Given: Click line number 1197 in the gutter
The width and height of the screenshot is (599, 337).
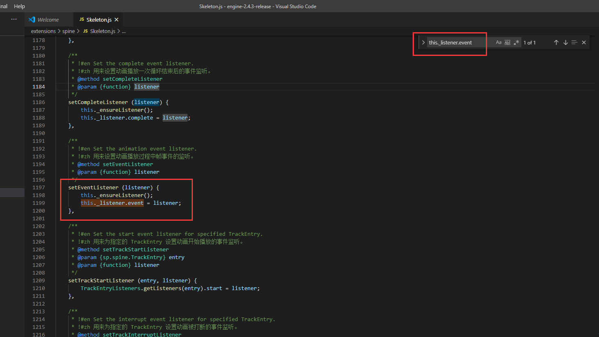Looking at the screenshot, I should click(39, 188).
